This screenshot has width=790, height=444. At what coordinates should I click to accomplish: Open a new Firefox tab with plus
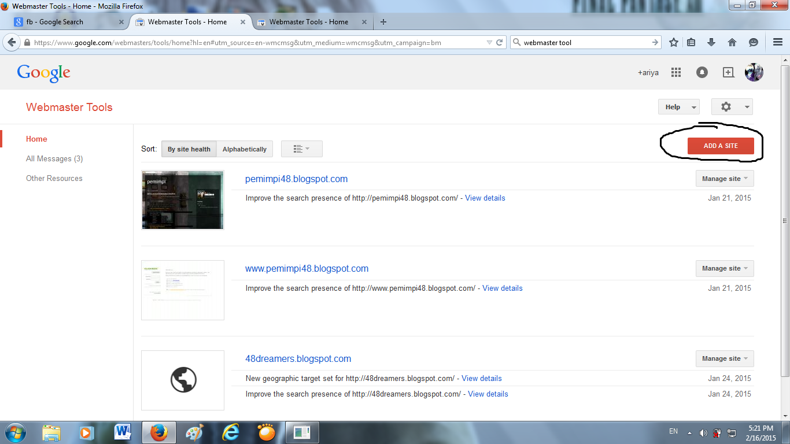pos(383,22)
